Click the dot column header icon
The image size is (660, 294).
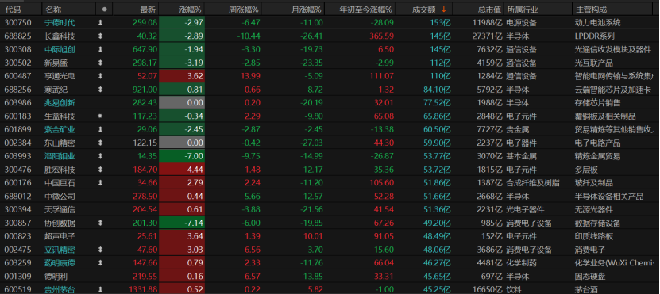click(x=104, y=10)
